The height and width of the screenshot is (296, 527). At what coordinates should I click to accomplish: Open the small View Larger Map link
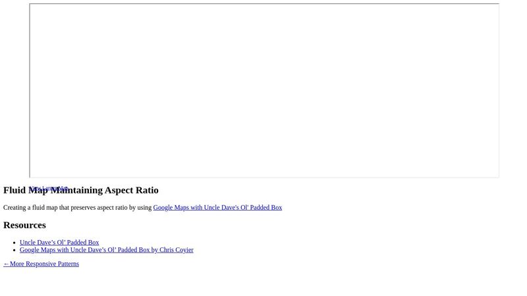[x=48, y=188]
